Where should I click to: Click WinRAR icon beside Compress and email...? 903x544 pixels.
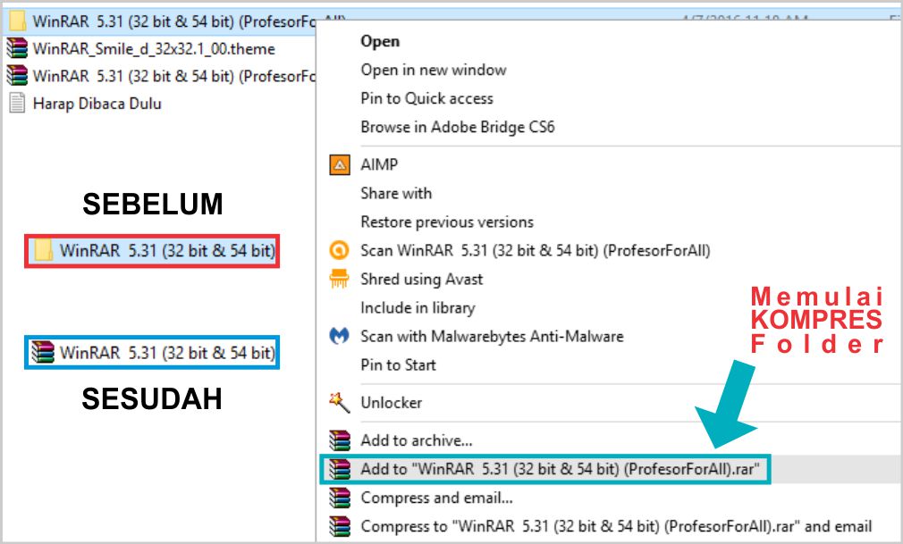pyautogui.click(x=339, y=498)
